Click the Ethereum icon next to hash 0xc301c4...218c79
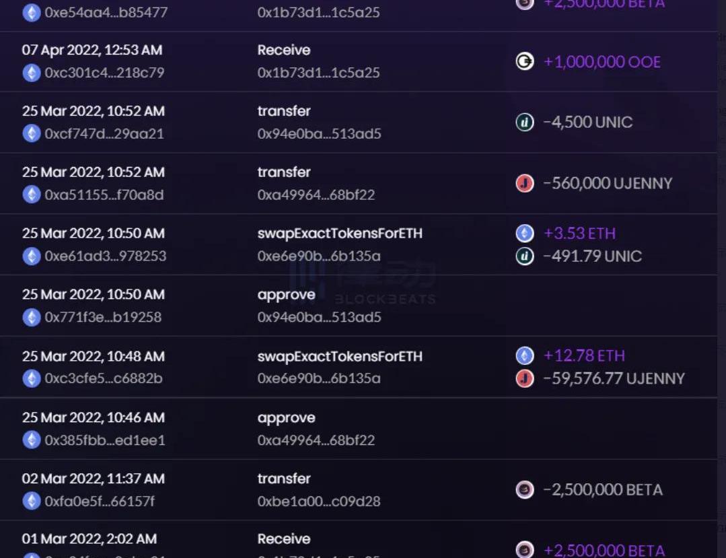The width and height of the screenshot is (726, 558). click(32, 73)
